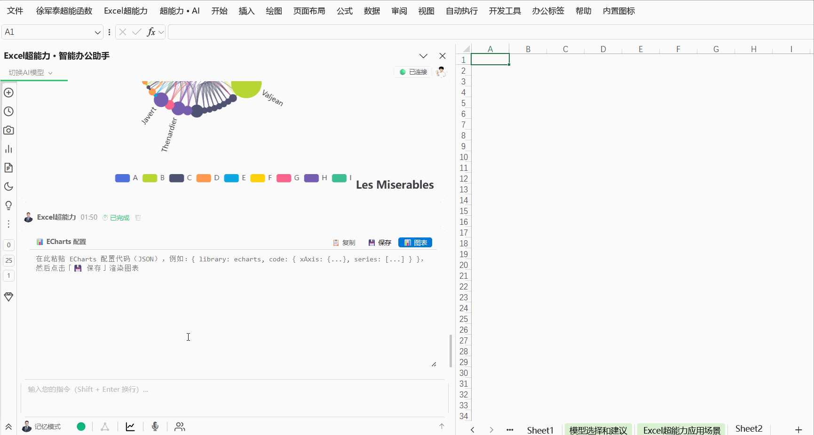Open the Excel超能力 ribbon tab

click(126, 11)
